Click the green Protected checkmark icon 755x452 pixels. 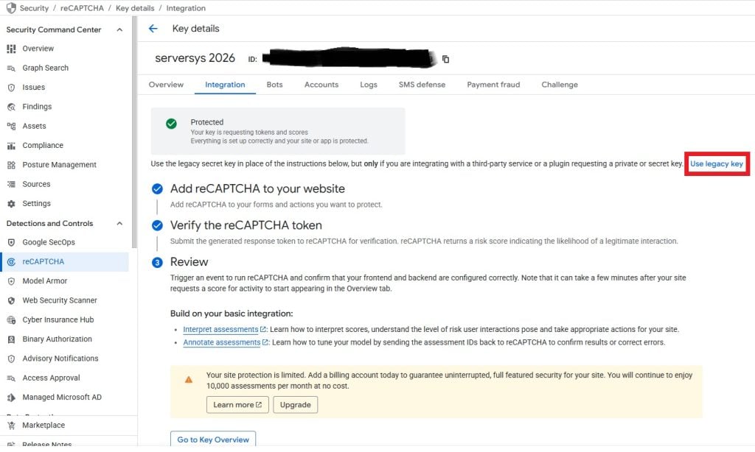(x=171, y=124)
